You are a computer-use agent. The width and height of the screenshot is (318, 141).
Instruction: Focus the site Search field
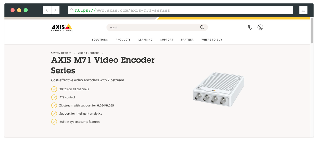[x=157, y=27]
